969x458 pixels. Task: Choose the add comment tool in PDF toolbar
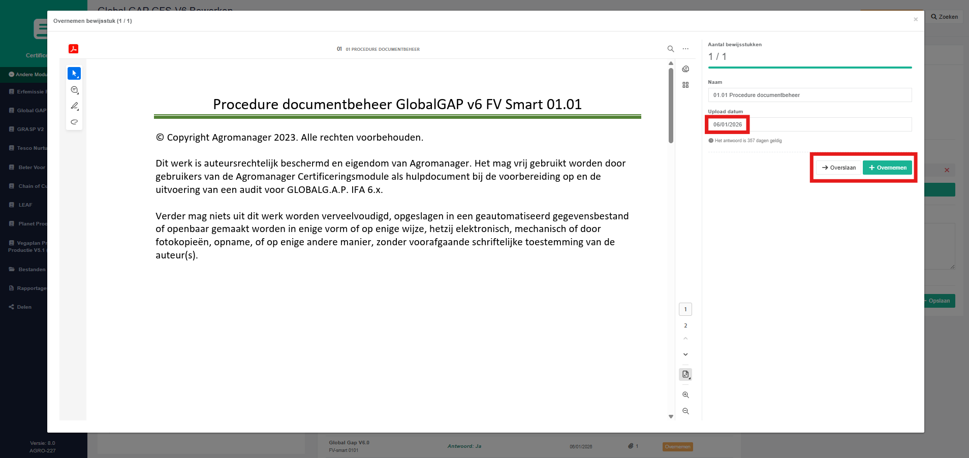point(74,90)
